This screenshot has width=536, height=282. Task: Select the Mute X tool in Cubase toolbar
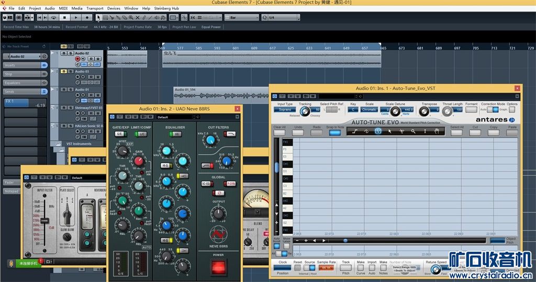tap(138, 17)
